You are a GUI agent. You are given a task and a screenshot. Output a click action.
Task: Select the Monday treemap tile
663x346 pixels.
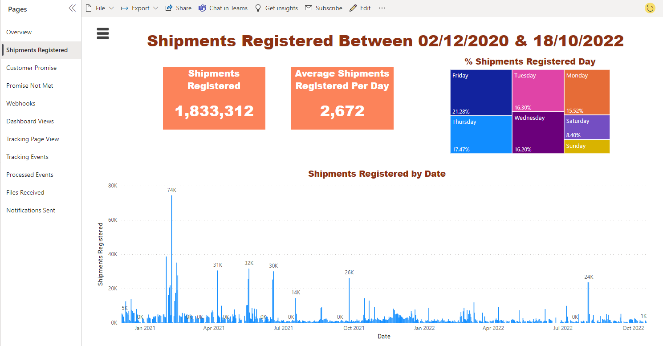coord(587,92)
